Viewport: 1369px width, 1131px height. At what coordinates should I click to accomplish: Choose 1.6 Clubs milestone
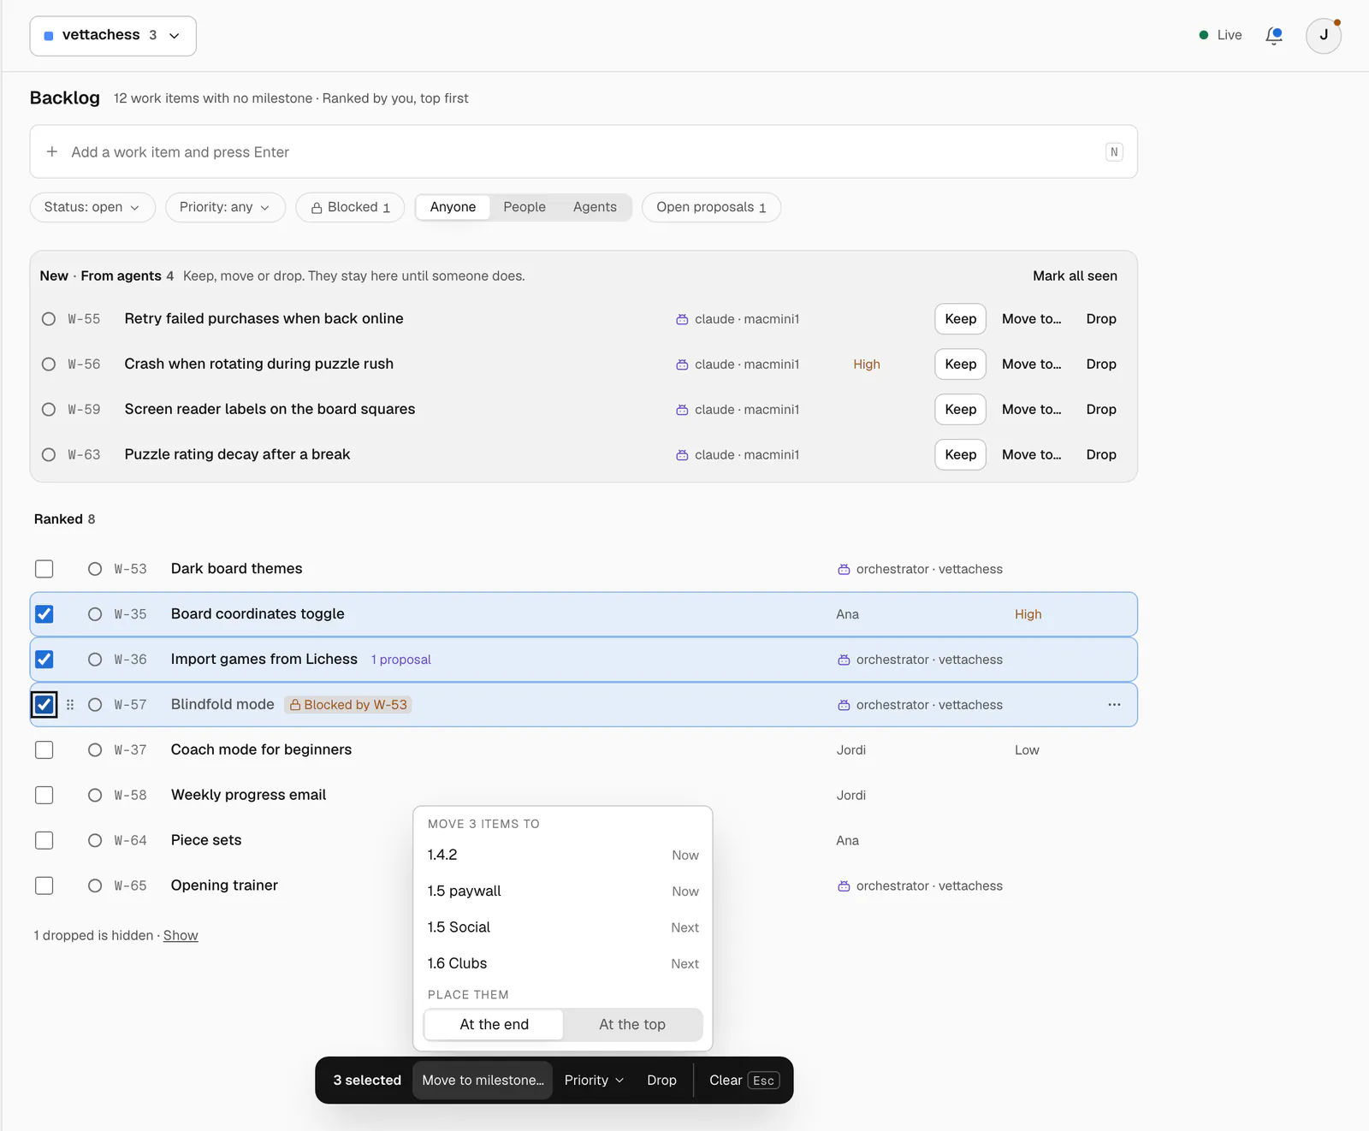[x=563, y=964]
